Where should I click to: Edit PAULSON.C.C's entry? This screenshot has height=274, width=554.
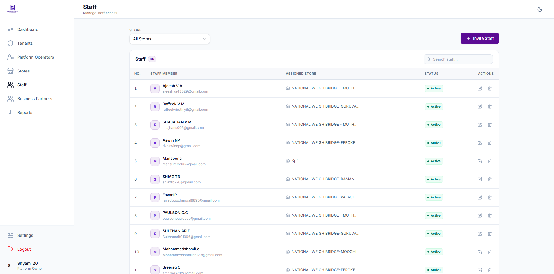pyautogui.click(x=480, y=216)
